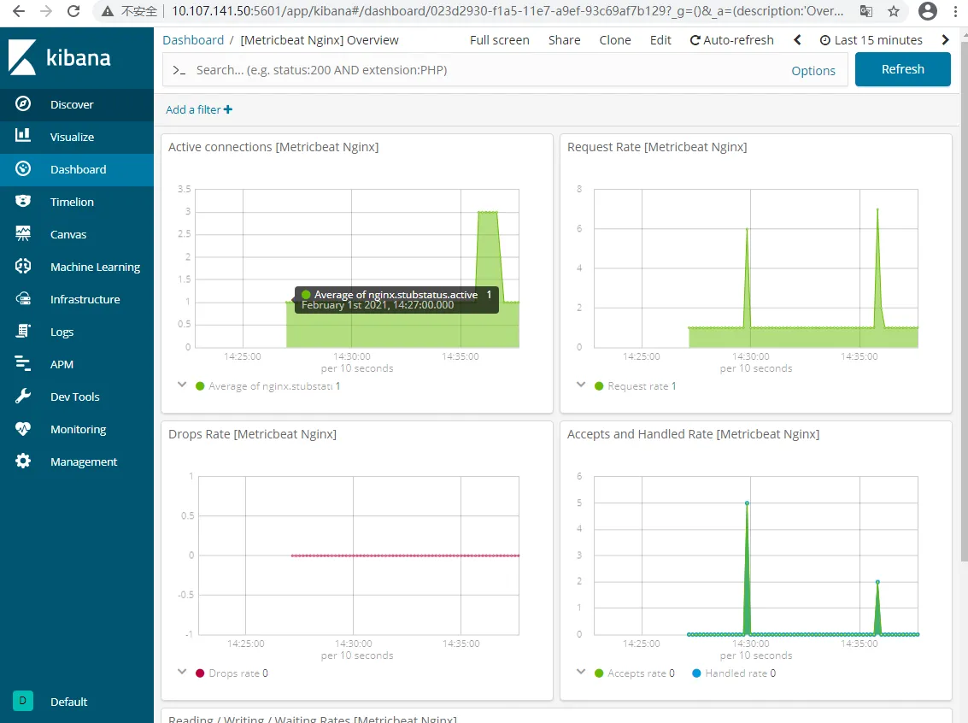Open the Share menu

click(564, 40)
